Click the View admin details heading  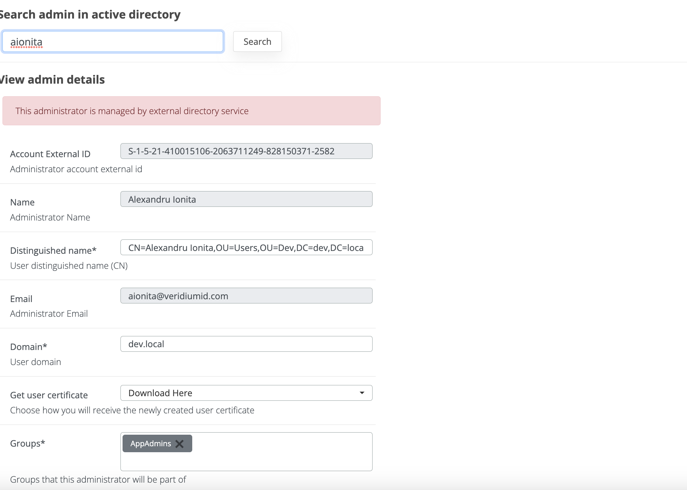click(x=53, y=80)
